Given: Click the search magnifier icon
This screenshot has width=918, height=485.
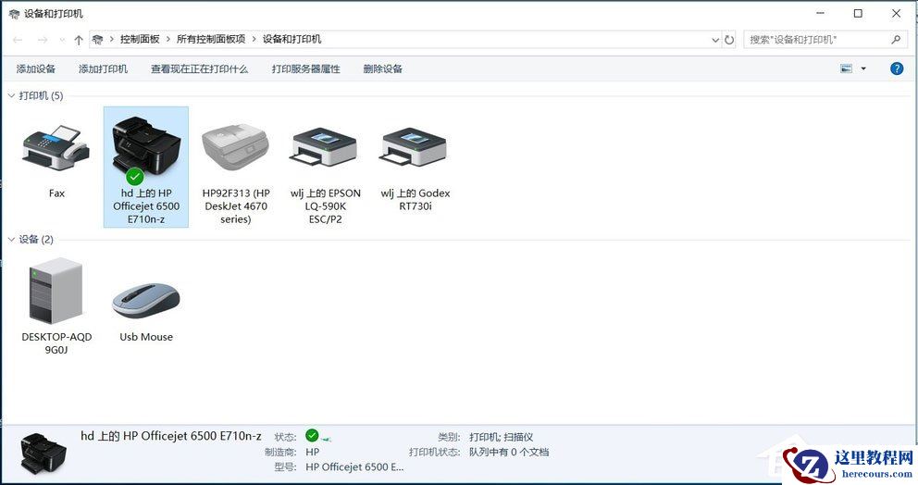Looking at the screenshot, I should point(896,39).
